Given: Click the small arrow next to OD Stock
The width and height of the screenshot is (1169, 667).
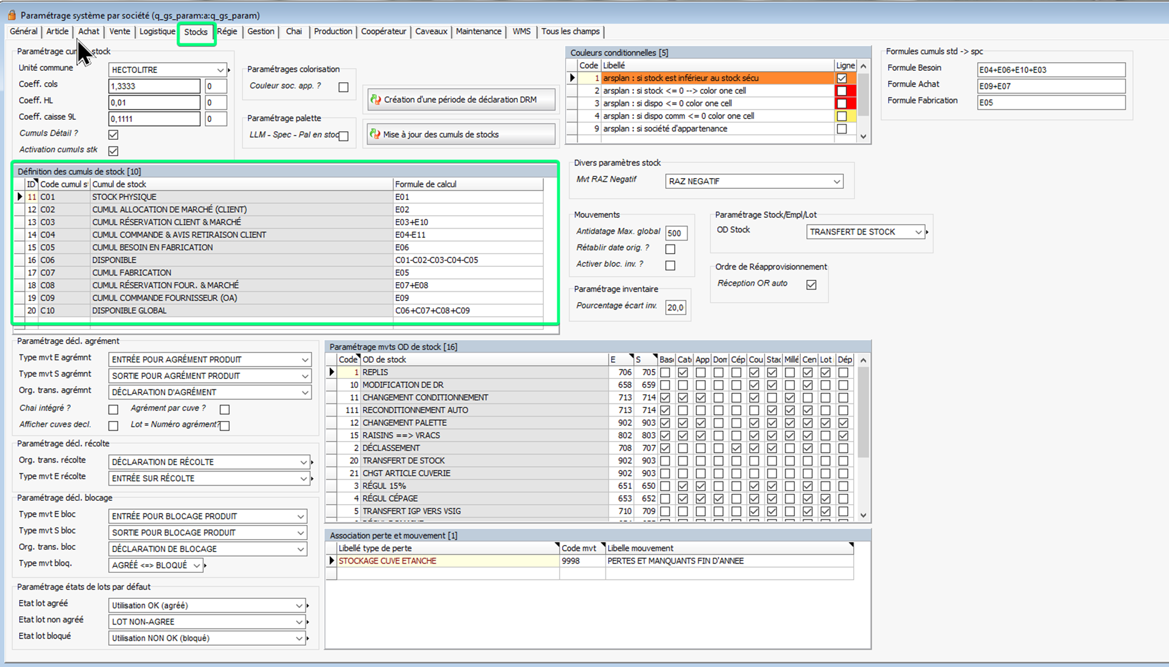Looking at the screenshot, I should [927, 232].
